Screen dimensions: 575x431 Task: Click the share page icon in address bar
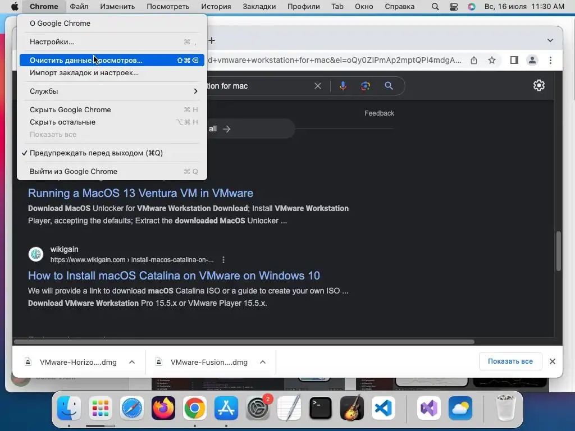pyautogui.click(x=474, y=60)
